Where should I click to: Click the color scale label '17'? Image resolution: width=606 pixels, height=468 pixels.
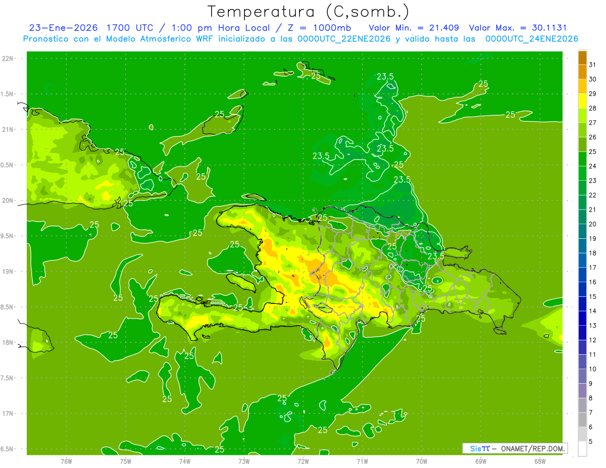tap(593, 268)
